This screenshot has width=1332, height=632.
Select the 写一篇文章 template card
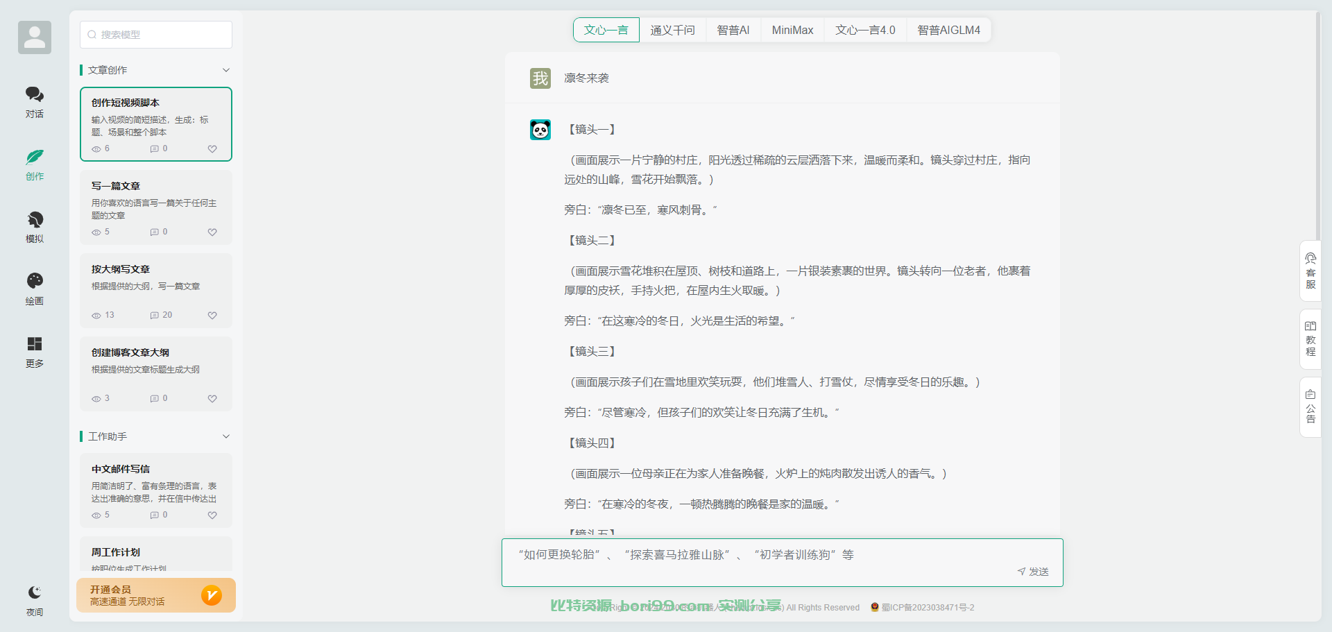click(x=156, y=207)
